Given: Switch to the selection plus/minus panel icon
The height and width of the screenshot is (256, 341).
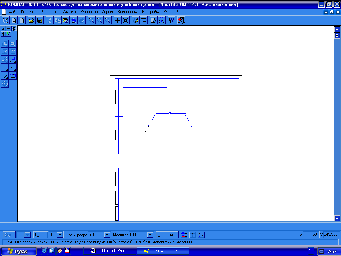Looking at the screenshot, I should (8, 34).
